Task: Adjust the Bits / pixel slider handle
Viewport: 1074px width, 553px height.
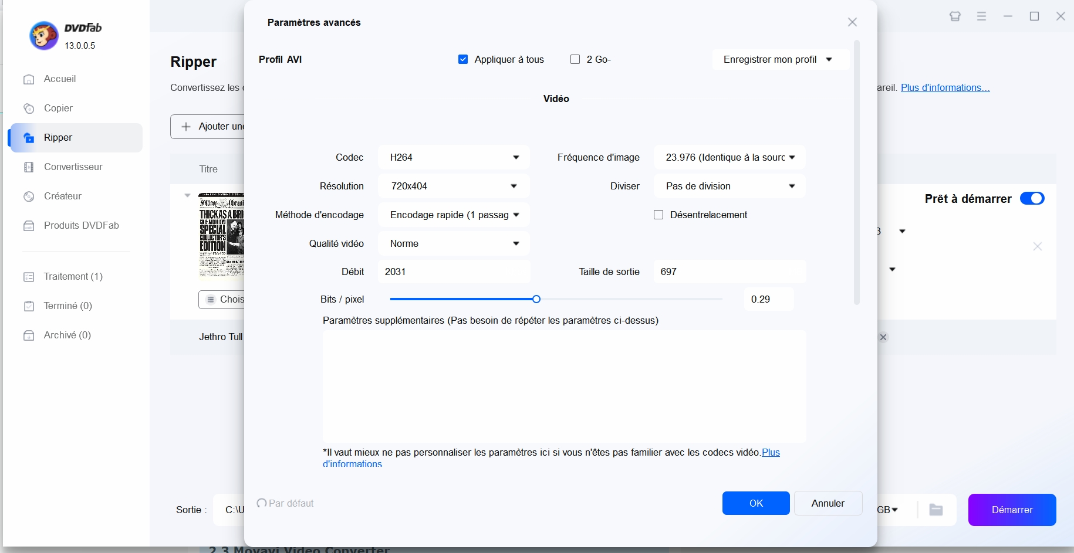Action: coord(536,299)
